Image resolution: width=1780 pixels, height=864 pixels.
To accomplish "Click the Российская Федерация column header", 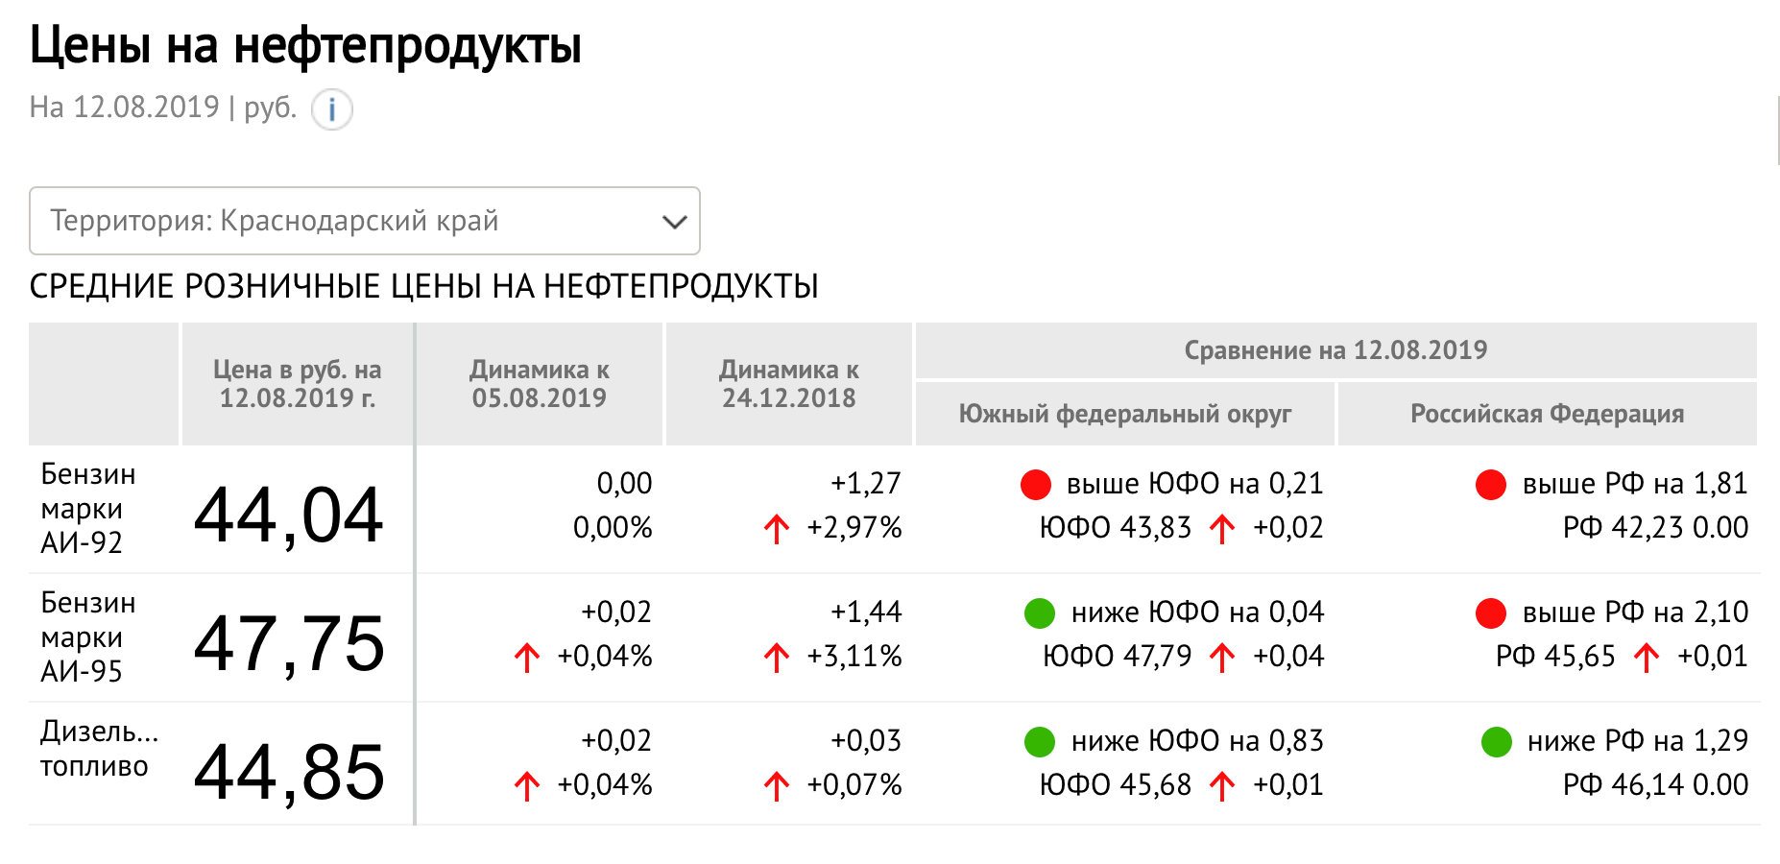I will click(x=1548, y=414).
